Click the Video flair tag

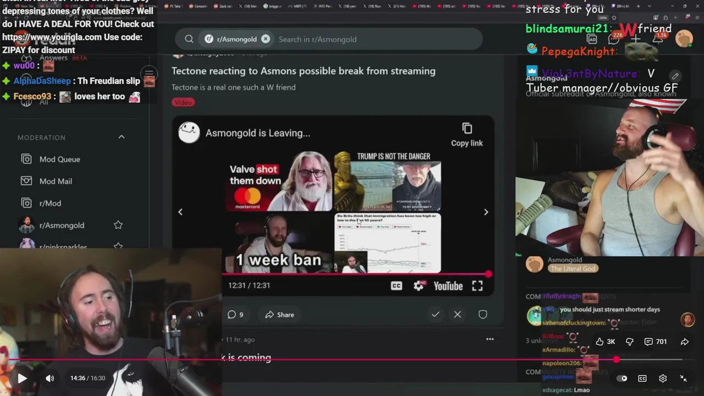(183, 102)
